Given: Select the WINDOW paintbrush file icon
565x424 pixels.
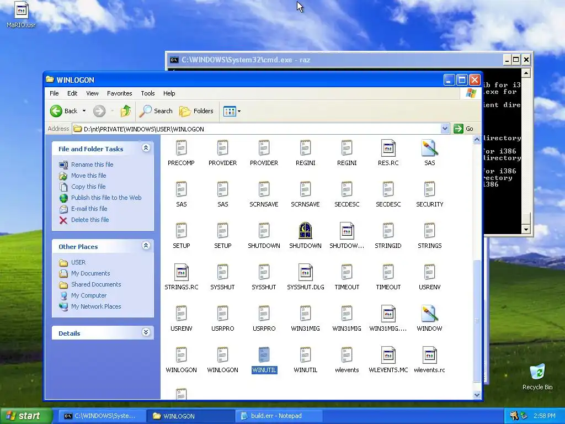Looking at the screenshot, I should click(x=429, y=314).
